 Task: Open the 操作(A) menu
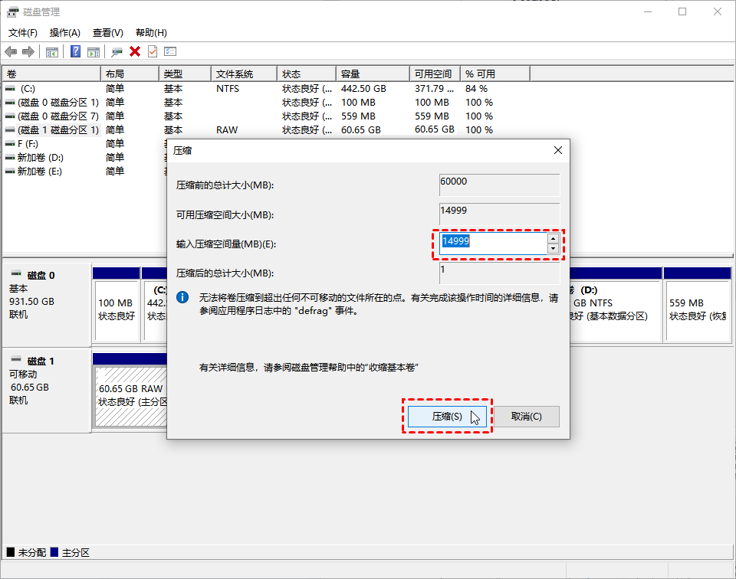point(64,33)
